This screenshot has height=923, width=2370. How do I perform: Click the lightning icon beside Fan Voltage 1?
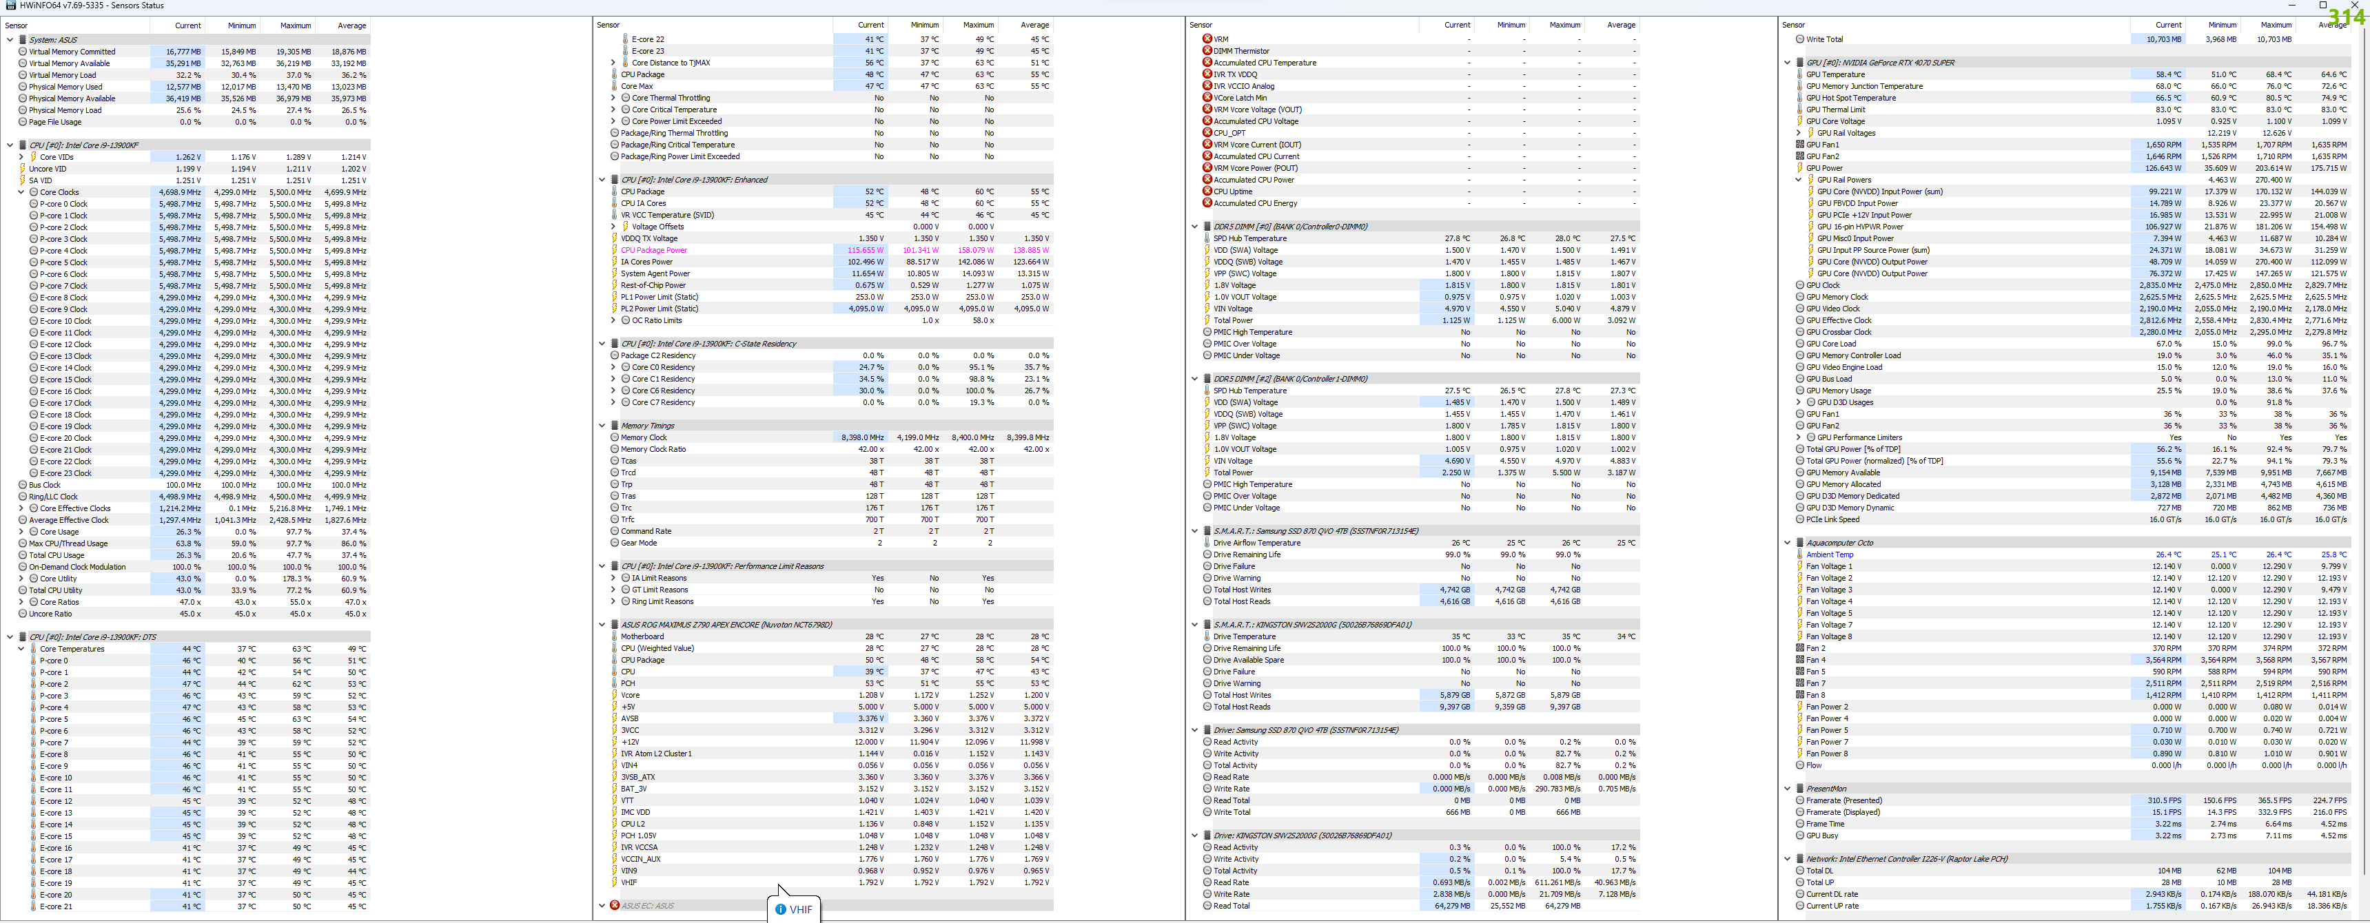pyautogui.click(x=1799, y=566)
